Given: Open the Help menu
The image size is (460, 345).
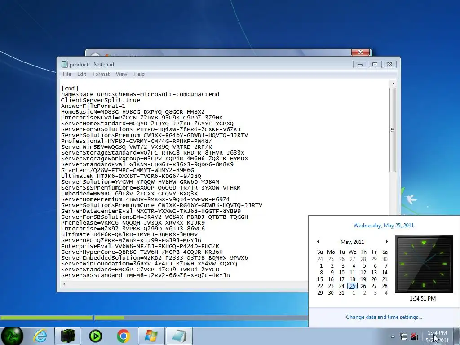Looking at the screenshot, I should (x=139, y=74).
